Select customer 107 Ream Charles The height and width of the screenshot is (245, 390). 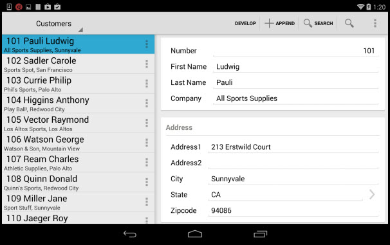point(78,162)
